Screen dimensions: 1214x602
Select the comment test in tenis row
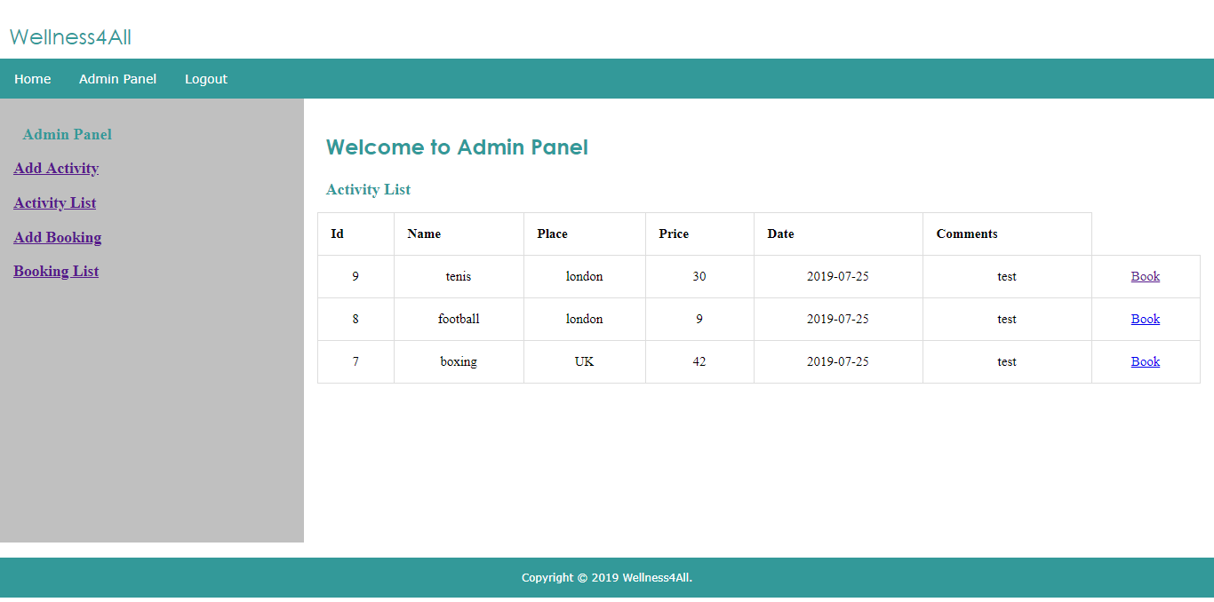(x=1007, y=277)
